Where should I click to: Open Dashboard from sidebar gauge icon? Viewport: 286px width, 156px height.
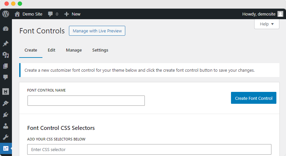pos(6,29)
